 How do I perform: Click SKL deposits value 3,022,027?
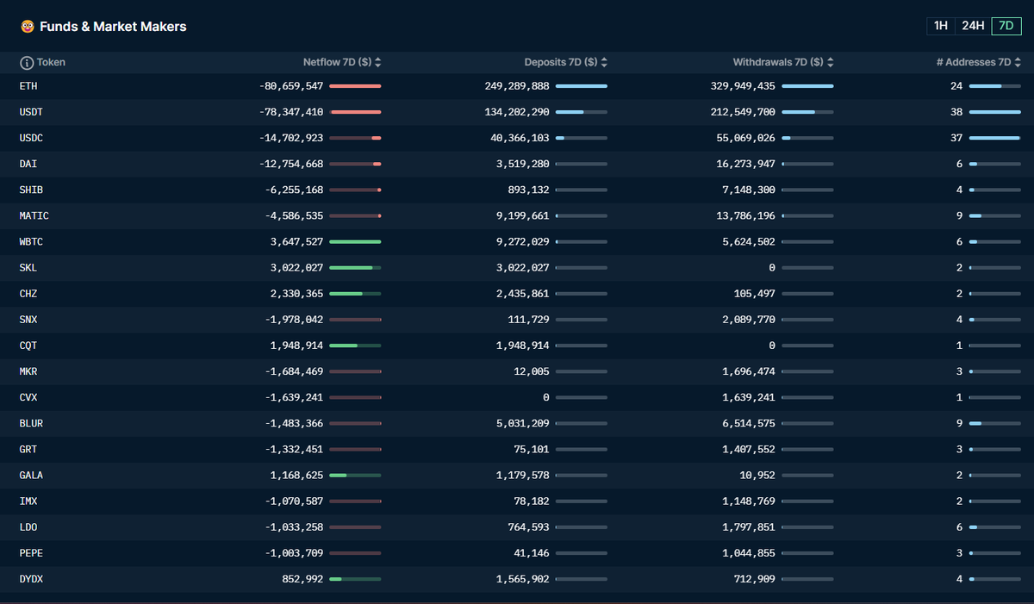click(523, 268)
